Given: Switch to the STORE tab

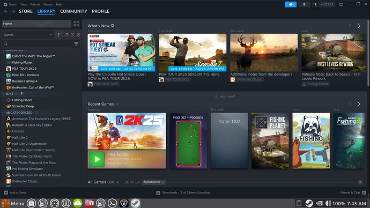Looking at the screenshot, I should pyautogui.click(x=26, y=11).
